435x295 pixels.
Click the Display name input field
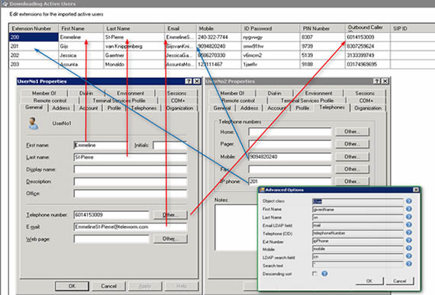pyautogui.click(x=130, y=169)
